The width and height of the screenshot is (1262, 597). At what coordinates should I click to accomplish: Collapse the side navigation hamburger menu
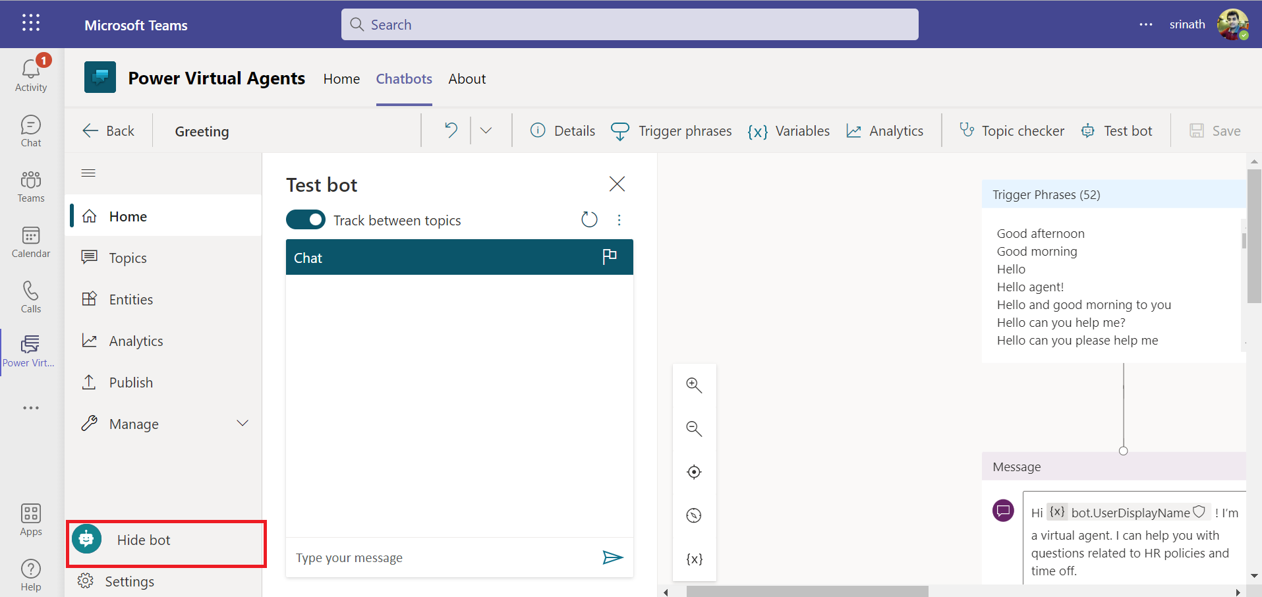(x=88, y=173)
